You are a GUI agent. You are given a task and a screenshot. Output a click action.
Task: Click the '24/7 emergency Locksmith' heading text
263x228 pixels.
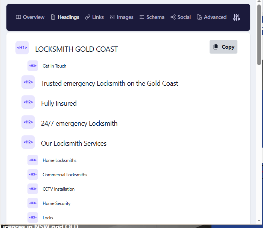[79, 123]
